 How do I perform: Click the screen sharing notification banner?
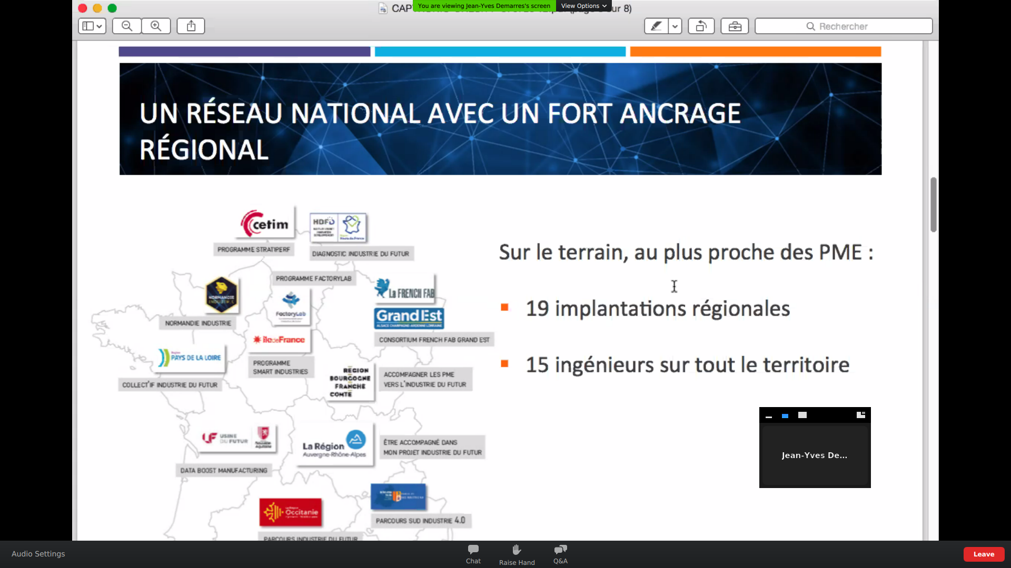click(x=484, y=6)
